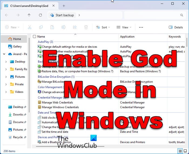Screen dimensions: 189x154
Task: Expand the Family Room folder node
Action: tap(6, 69)
